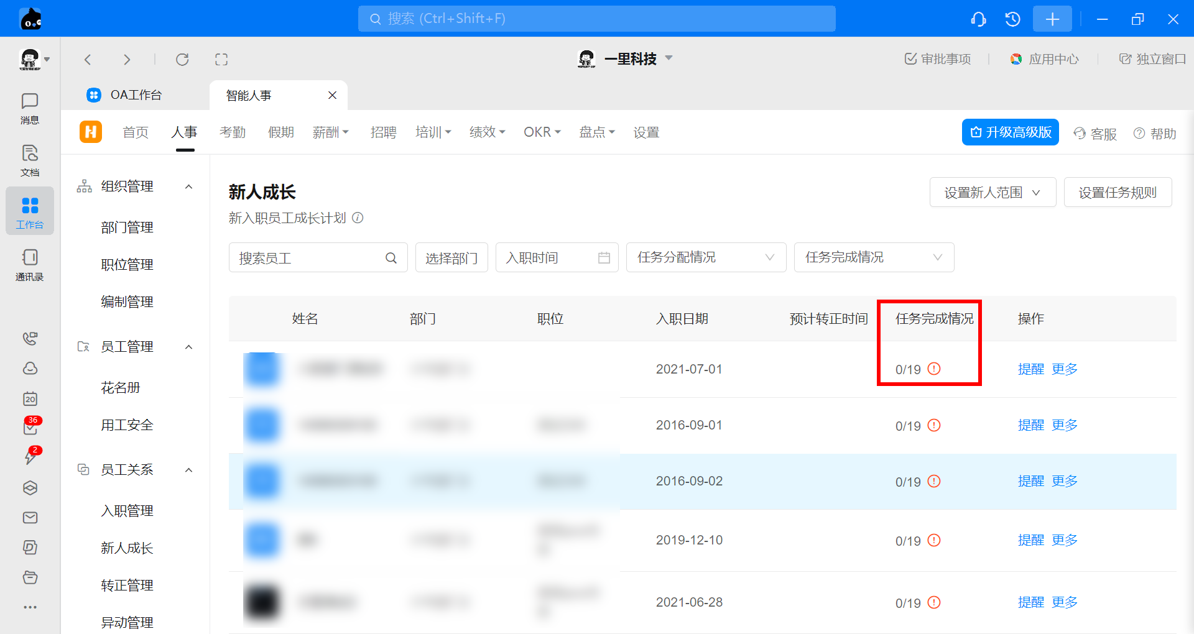The image size is (1194, 634).
Task: Open the history clock icon in title bar
Action: [1012, 19]
